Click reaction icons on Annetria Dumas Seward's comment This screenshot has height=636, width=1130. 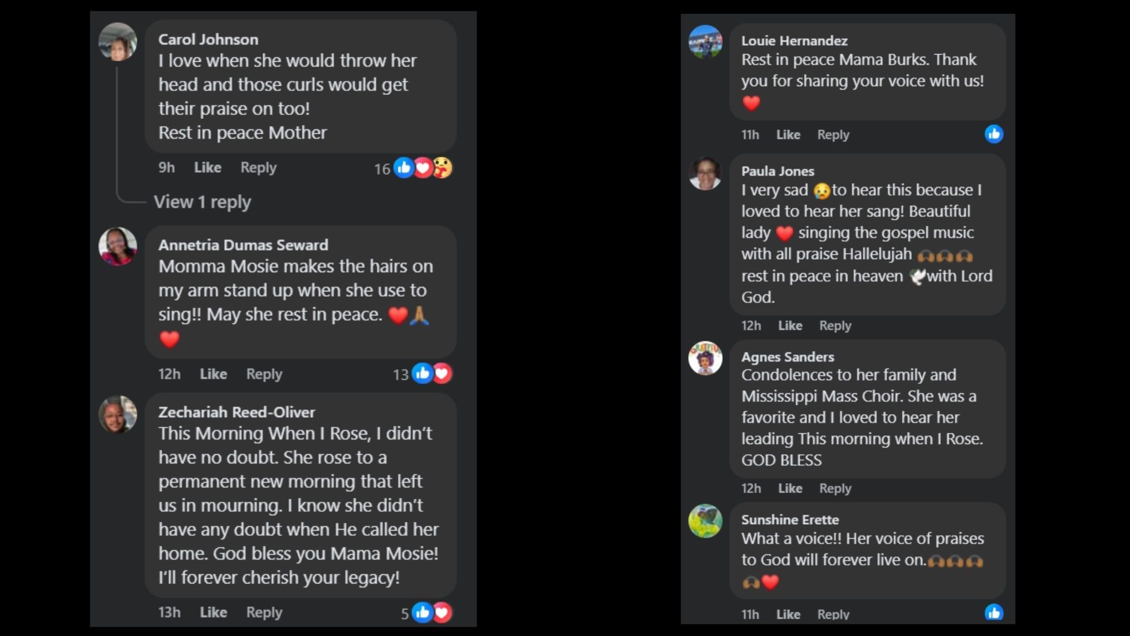coord(431,373)
